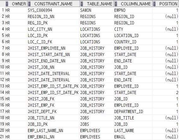The width and height of the screenshot is (179, 140).
Task: Click the TABLE_NAME column header
Action: (97, 4)
